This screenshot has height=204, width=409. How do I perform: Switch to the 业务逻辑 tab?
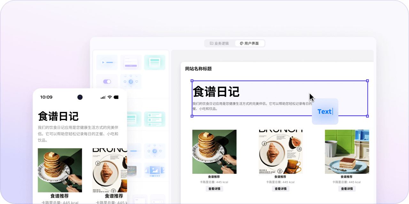219,43
